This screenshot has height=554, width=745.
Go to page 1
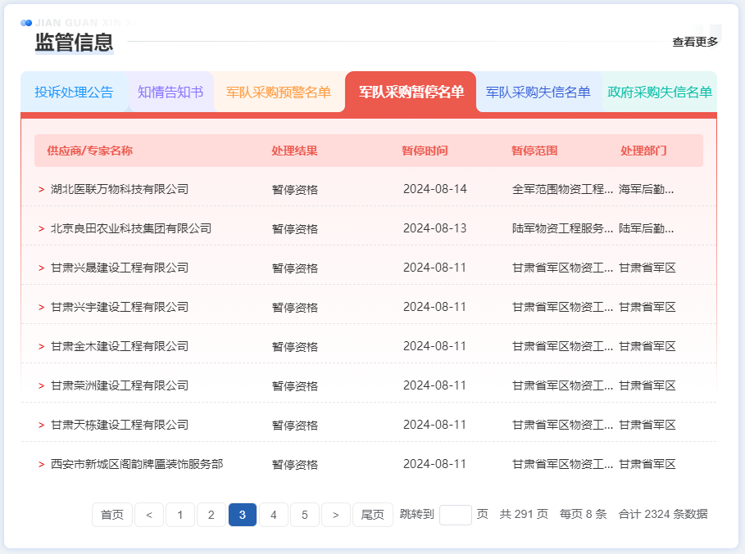click(x=180, y=515)
